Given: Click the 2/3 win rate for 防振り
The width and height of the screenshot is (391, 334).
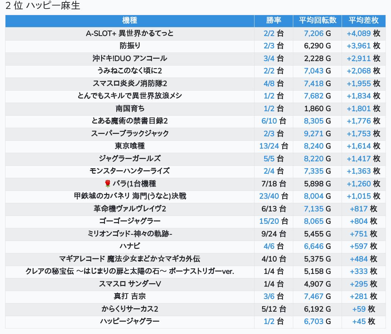Looking at the screenshot, I should (269, 46).
